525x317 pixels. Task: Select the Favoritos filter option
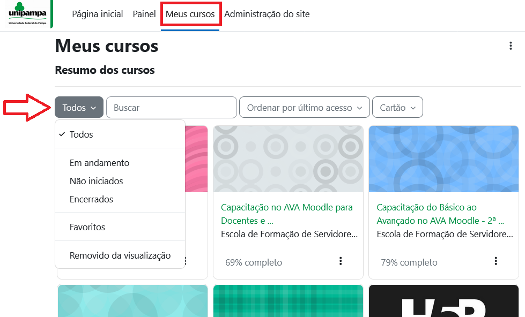click(87, 227)
